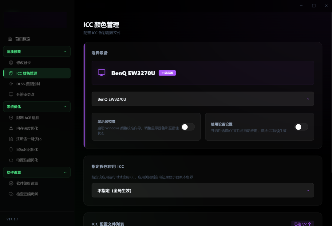Open 内存深度优化 page

pyautogui.click(x=37, y=128)
